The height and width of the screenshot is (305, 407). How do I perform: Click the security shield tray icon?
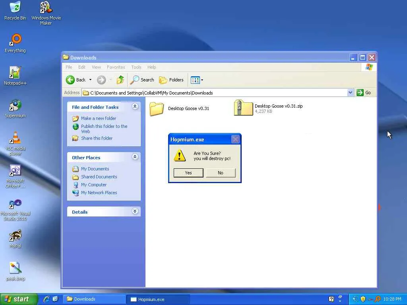point(363,299)
